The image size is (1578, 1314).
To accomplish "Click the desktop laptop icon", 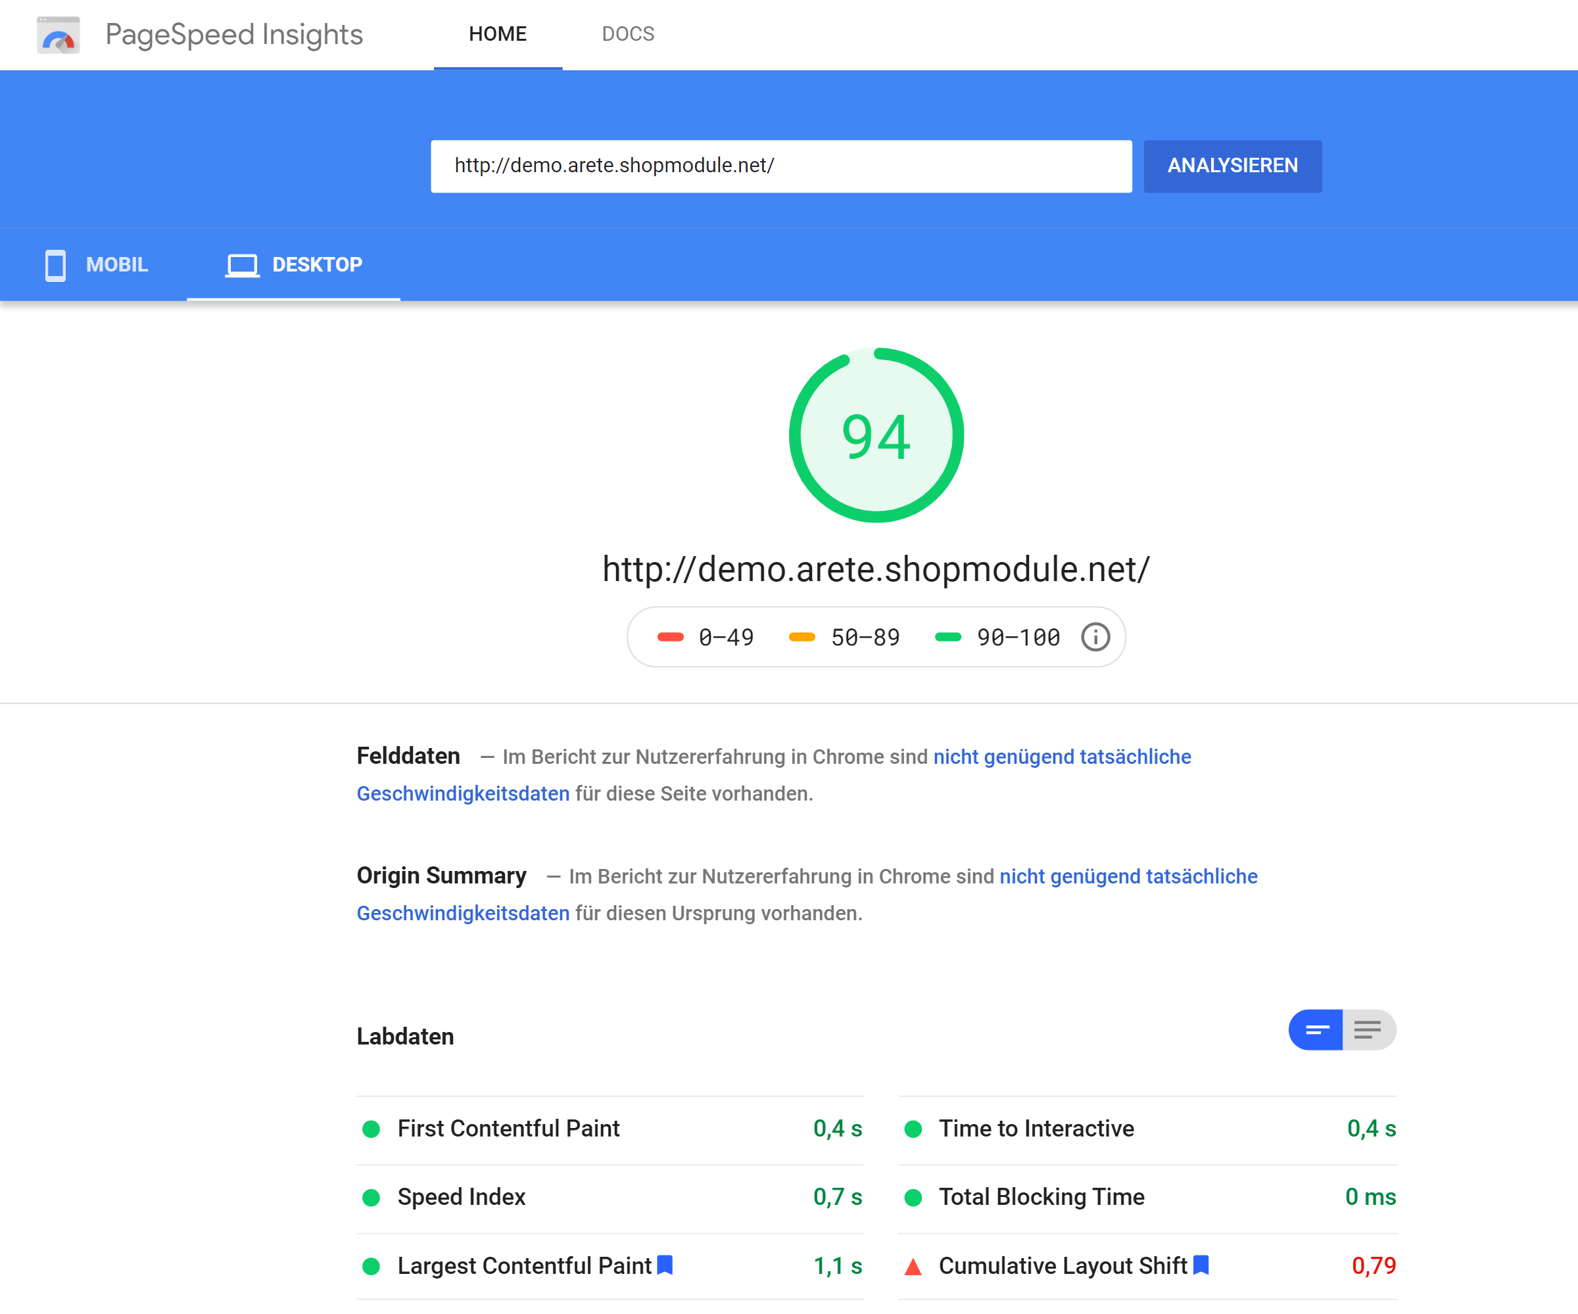I will point(242,264).
